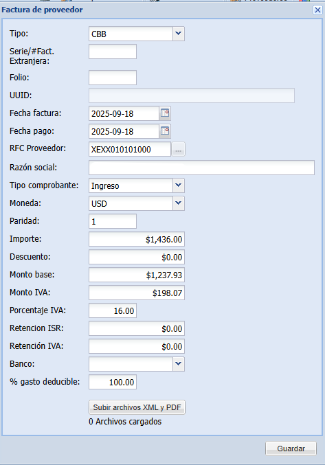Open the Fecha factura calendar picker

[x=165, y=113]
